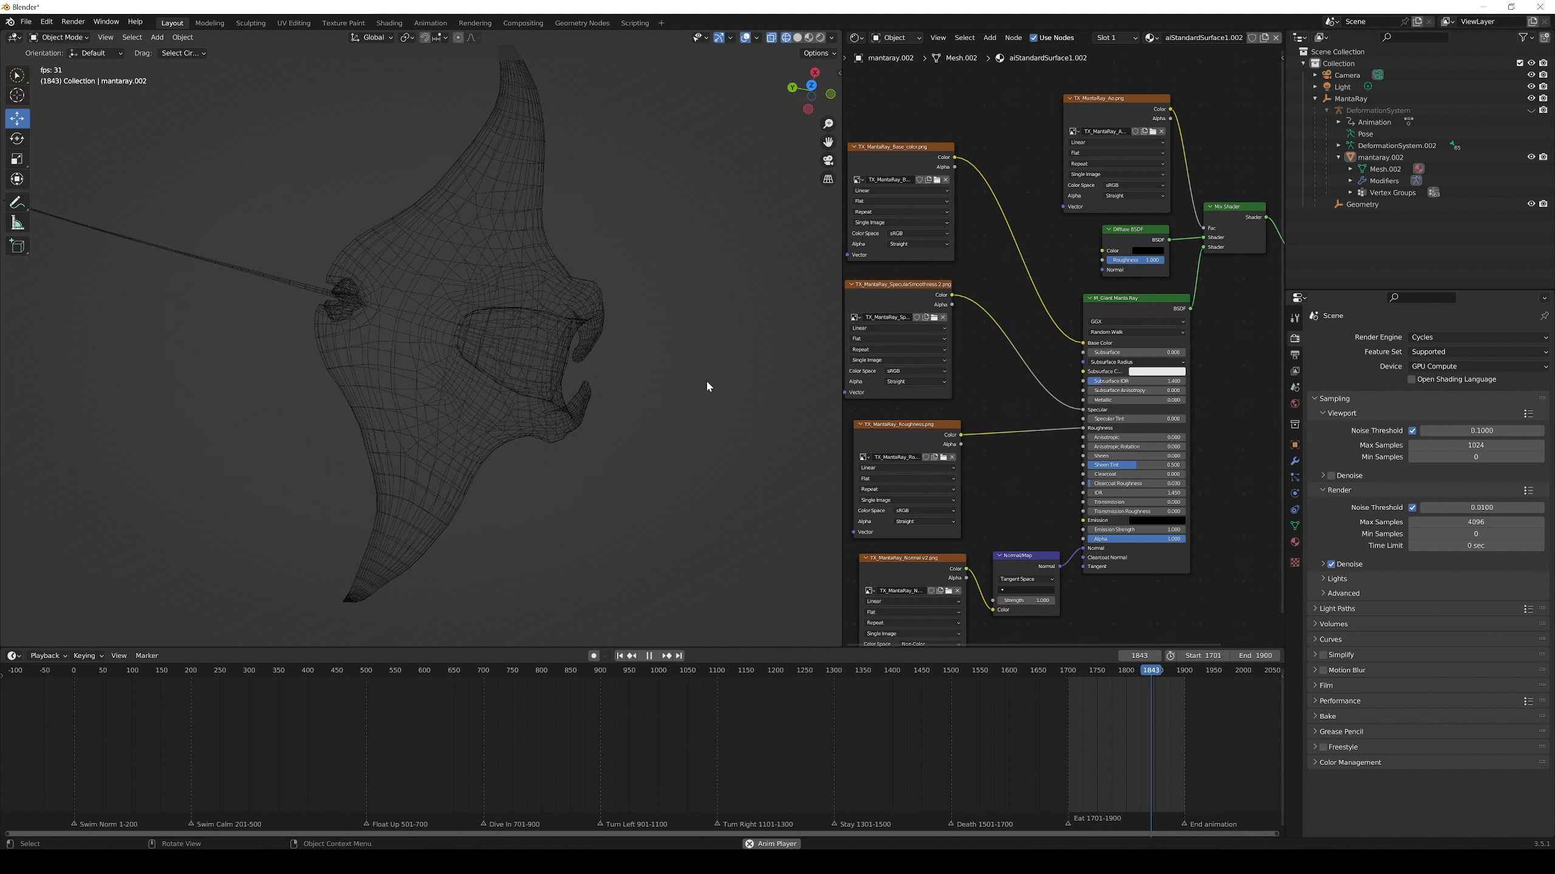Expand the Light Paths panel
The image size is (1555, 874).
click(1336, 608)
